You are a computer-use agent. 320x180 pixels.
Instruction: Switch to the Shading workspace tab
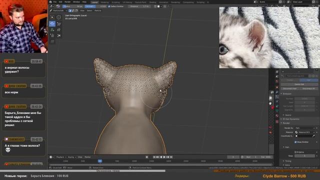[152, 2]
